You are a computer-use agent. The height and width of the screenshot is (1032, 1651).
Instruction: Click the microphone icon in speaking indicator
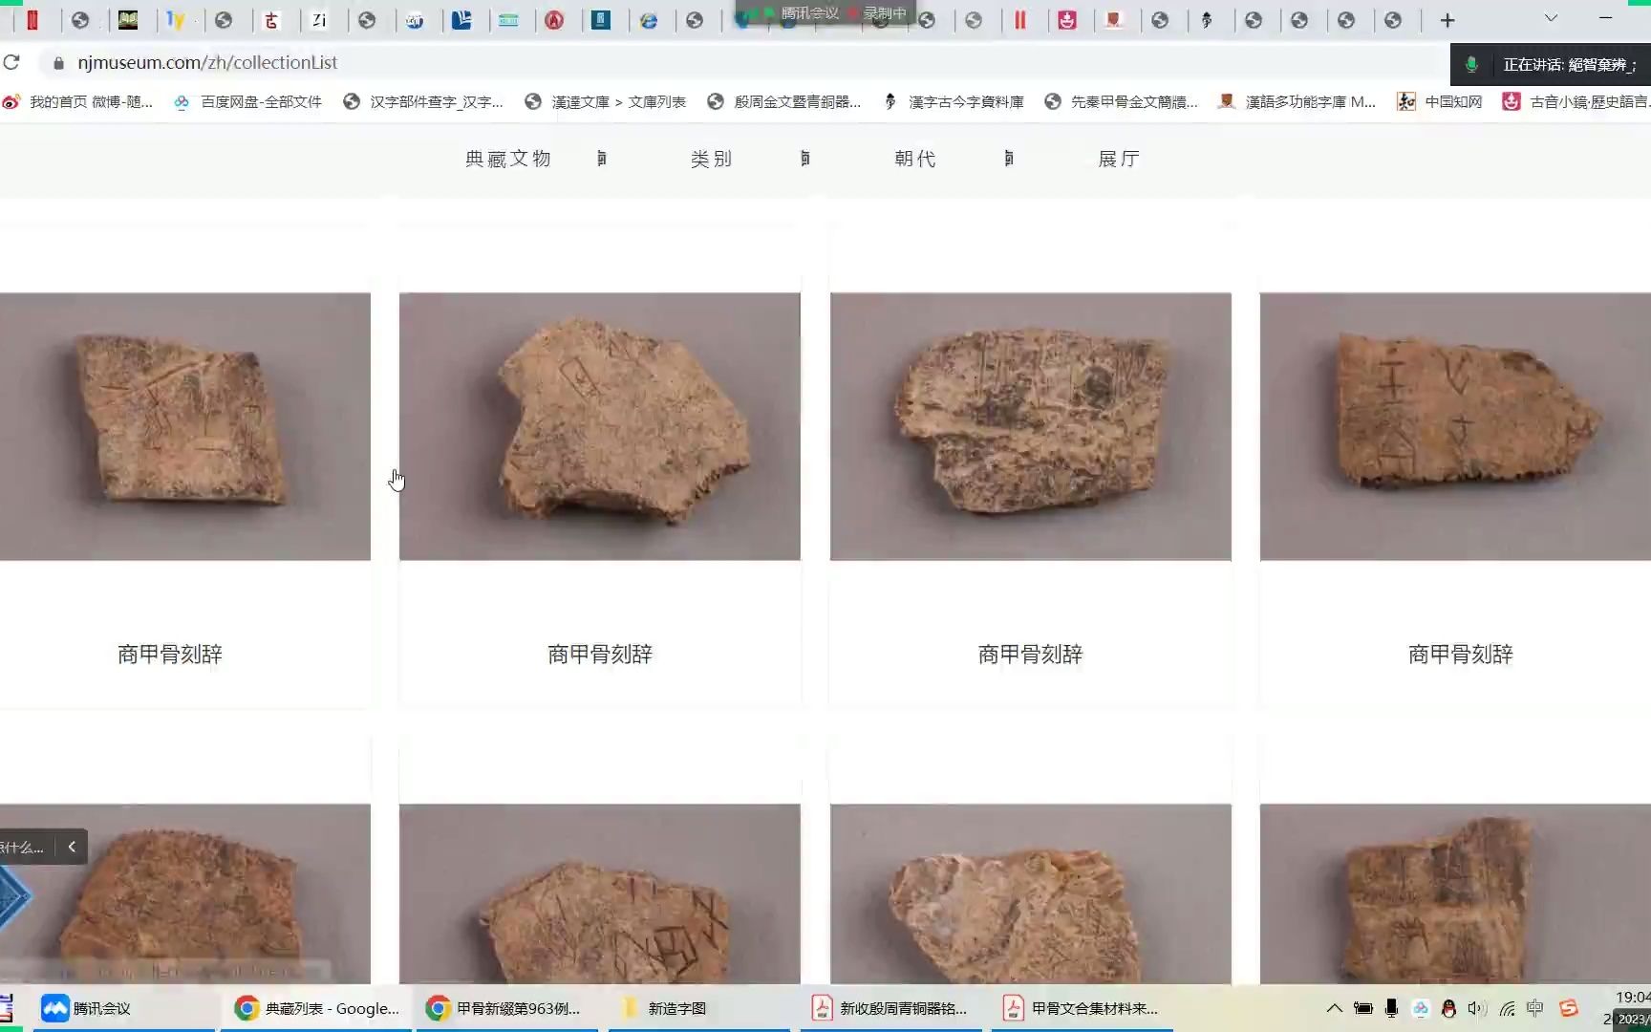pyautogui.click(x=1471, y=64)
